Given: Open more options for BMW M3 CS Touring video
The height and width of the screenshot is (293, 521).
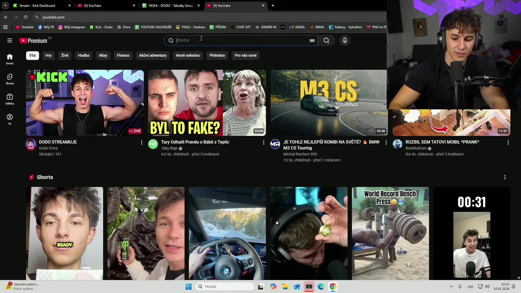Looking at the screenshot, I should coord(386,142).
